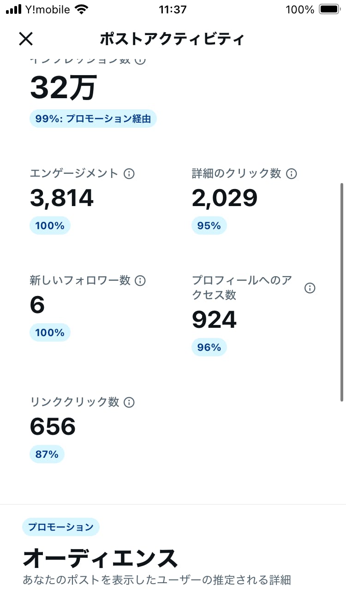Tap the 87% badge under リンククリック数
The width and height of the screenshot is (346, 615).
pyautogui.click(x=47, y=455)
